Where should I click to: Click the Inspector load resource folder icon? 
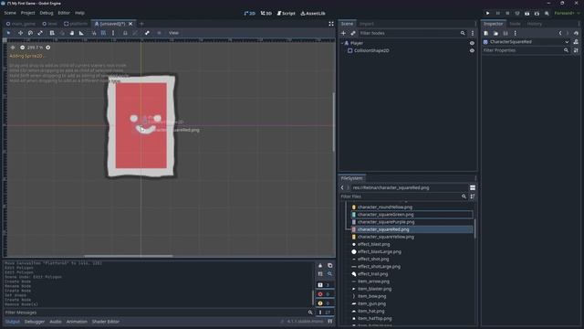tap(495, 33)
